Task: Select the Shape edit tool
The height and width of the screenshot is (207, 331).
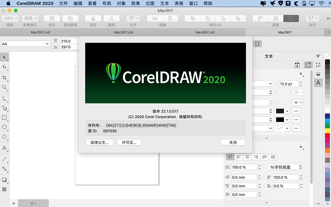Action: pos(4,67)
